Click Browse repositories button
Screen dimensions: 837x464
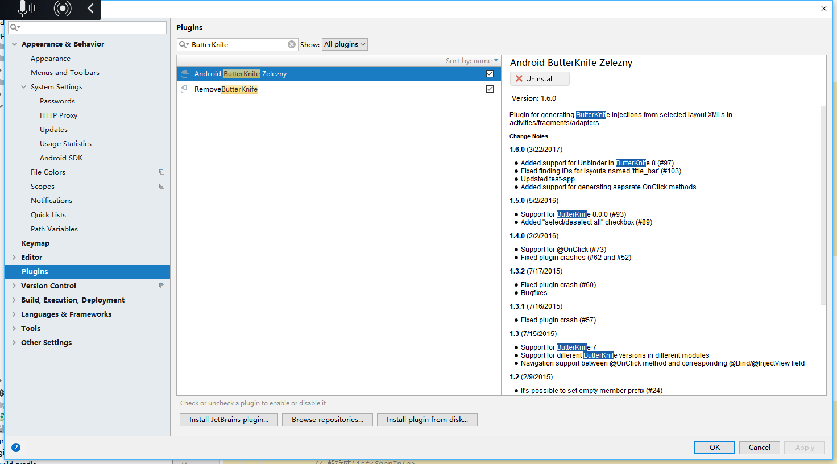[x=328, y=420]
